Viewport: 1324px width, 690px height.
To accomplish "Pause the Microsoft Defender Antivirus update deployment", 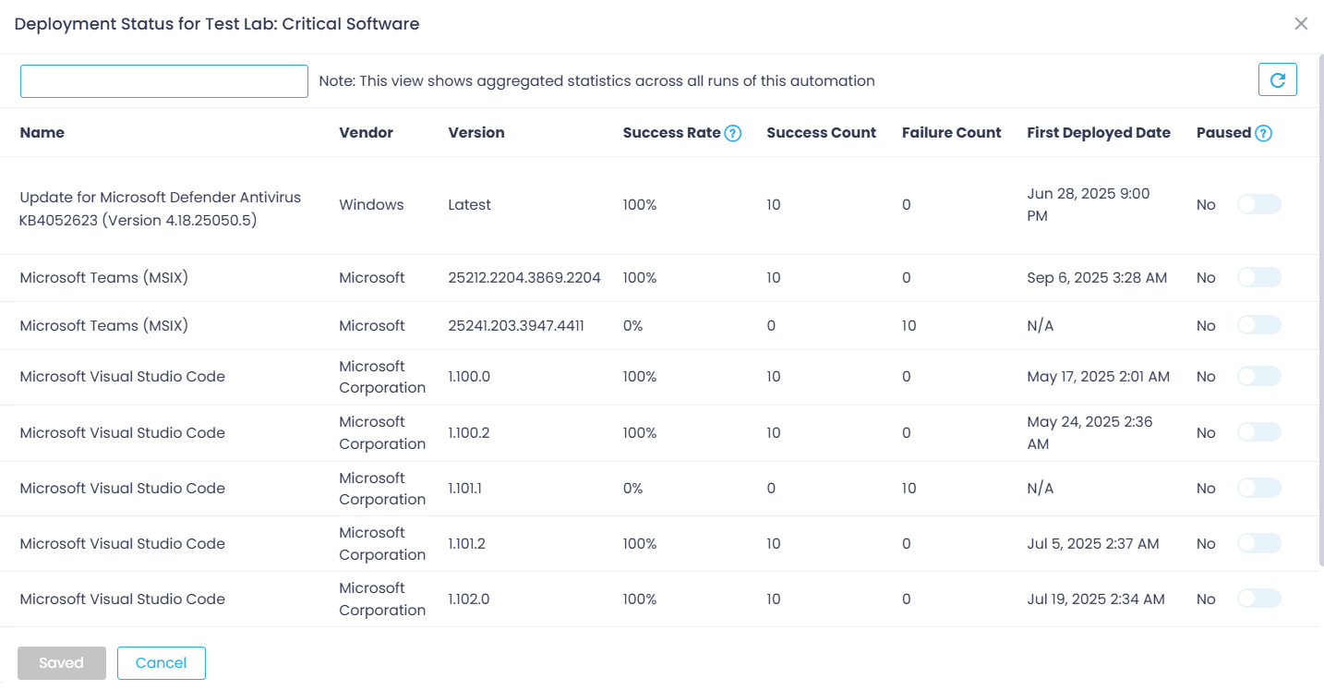I will point(1258,204).
